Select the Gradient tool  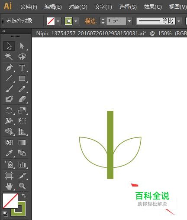pyautogui.click(x=22, y=143)
